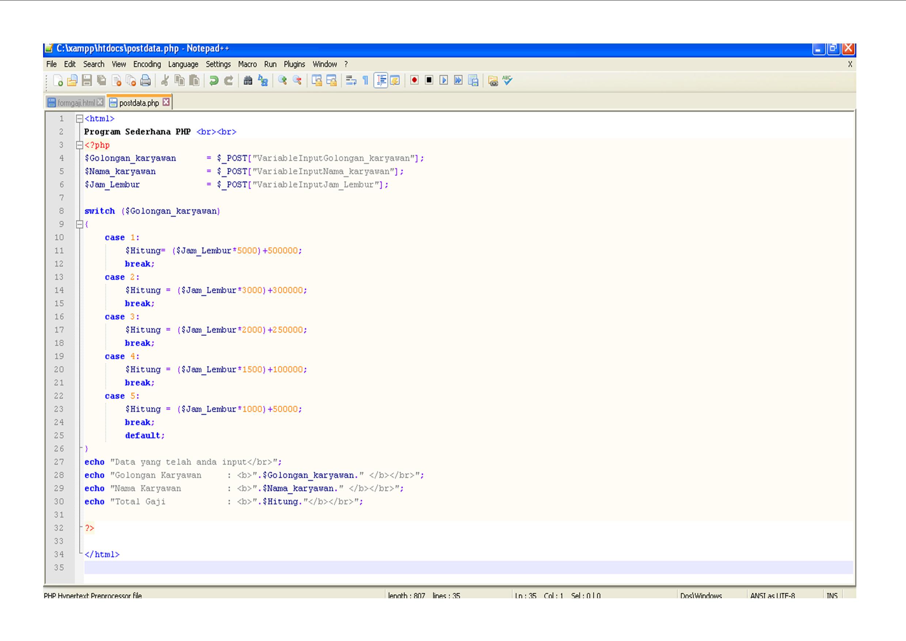
Task: Click the Replace icon in toolbar
Action: click(263, 80)
